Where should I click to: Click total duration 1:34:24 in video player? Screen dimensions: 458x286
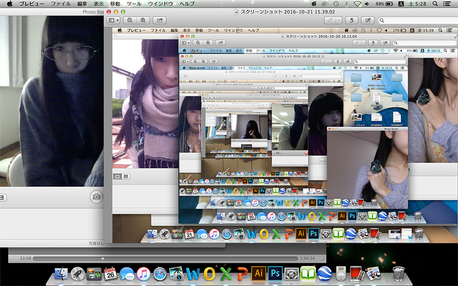pos(307,258)
